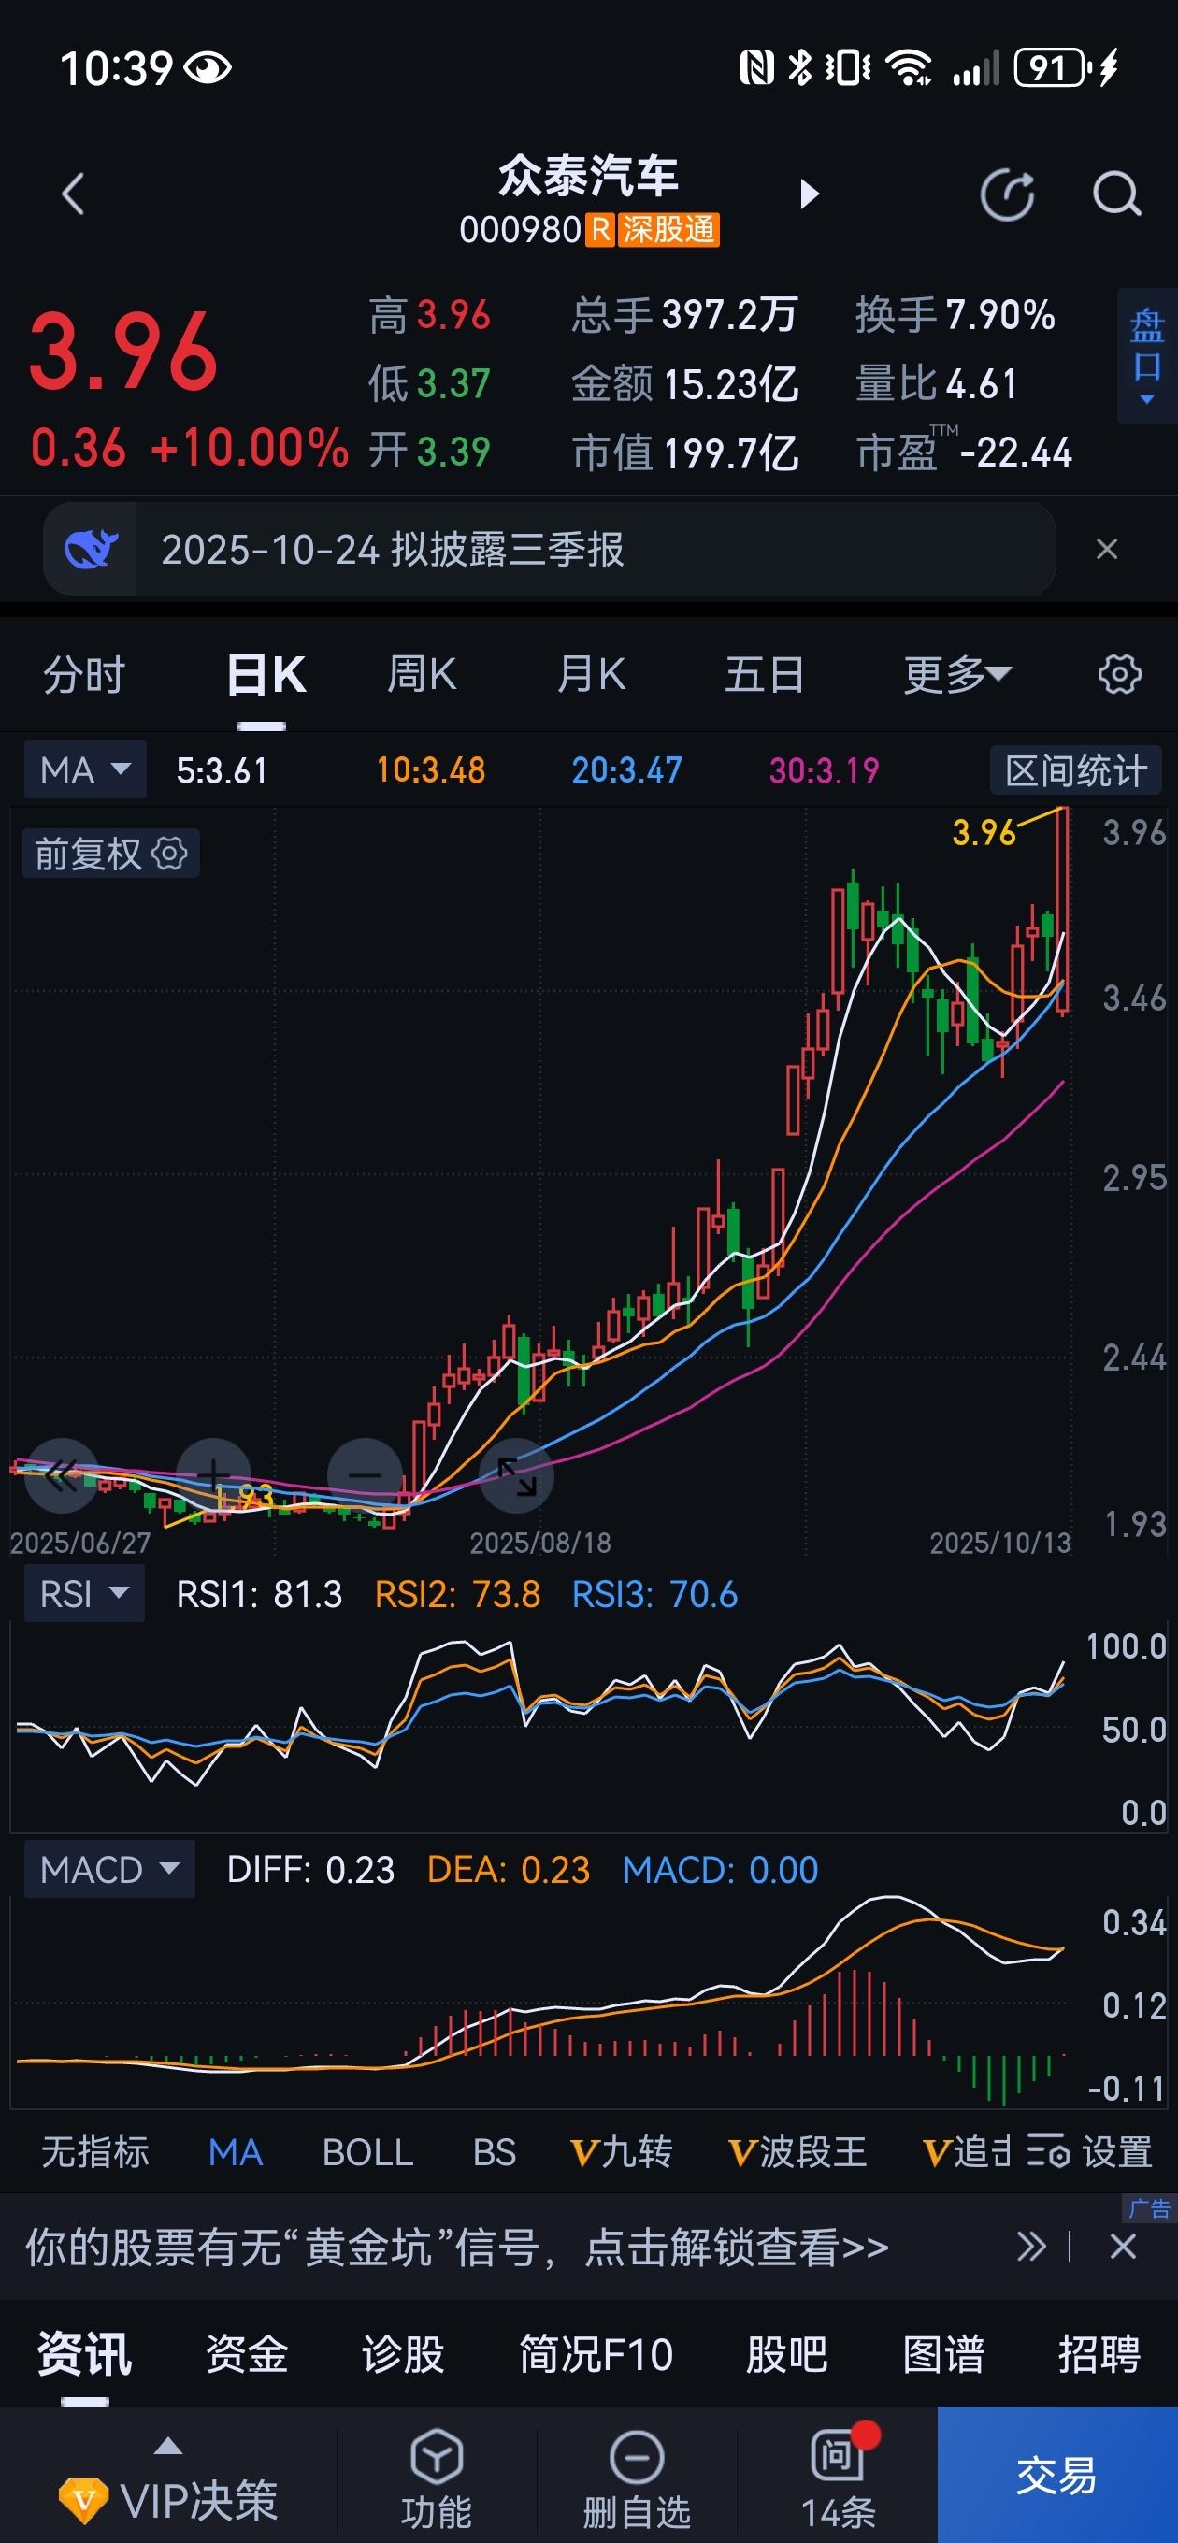This screenshot has height=2543, width=1178.
Task: Zoom in chart with plus button
Action: click(x=213, y=1476)
